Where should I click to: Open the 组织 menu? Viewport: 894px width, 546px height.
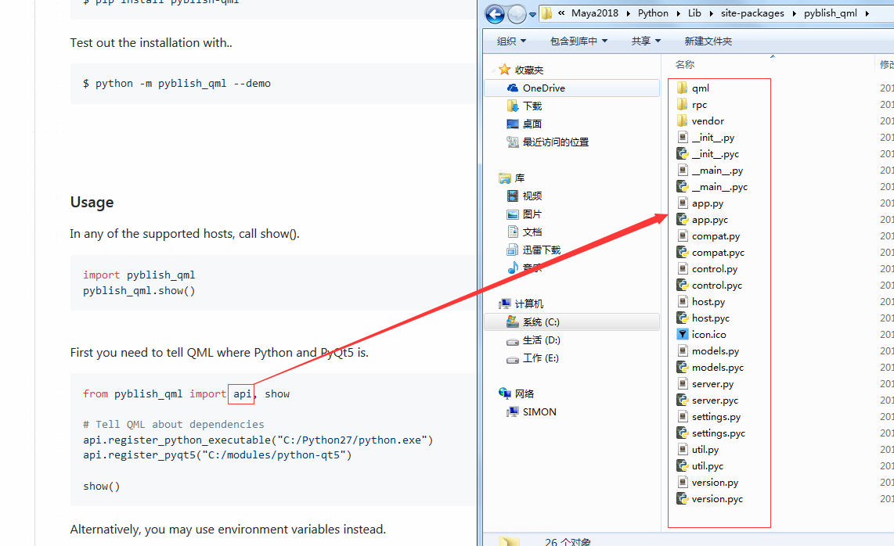pos(511,41)
